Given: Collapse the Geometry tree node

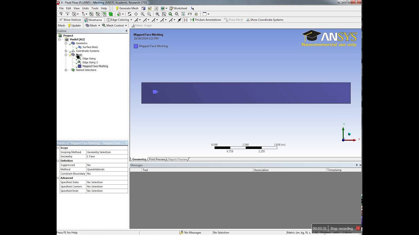Looking at the screenshot, I should point(66,43).
